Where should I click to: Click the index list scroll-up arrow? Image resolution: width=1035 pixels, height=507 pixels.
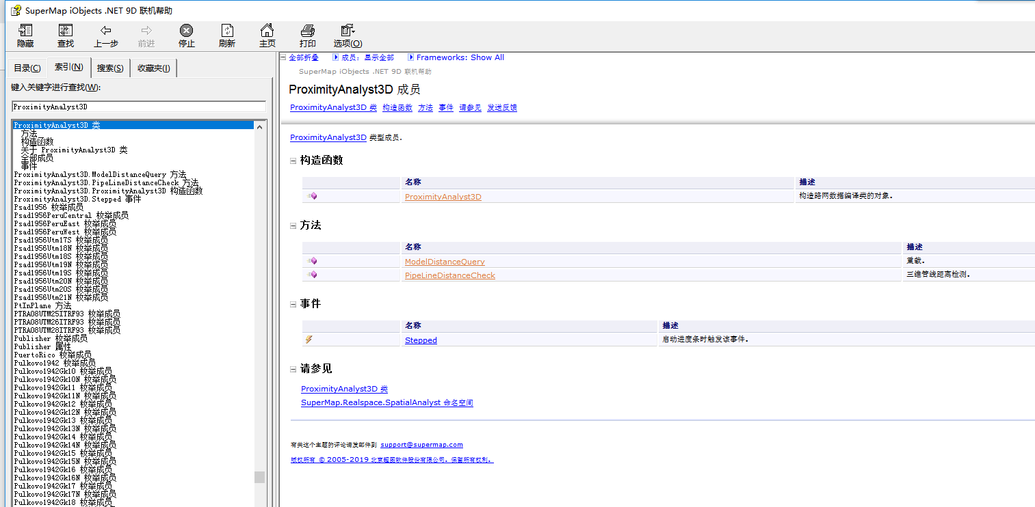259,126
